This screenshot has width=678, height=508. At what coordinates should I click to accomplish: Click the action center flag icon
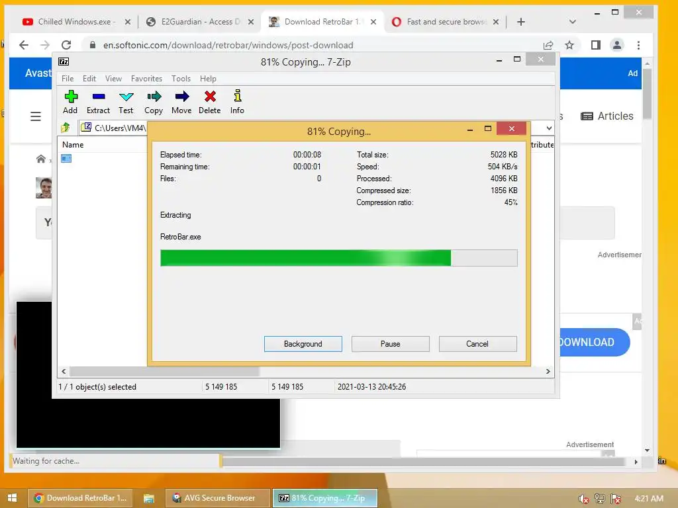(616, 499)
